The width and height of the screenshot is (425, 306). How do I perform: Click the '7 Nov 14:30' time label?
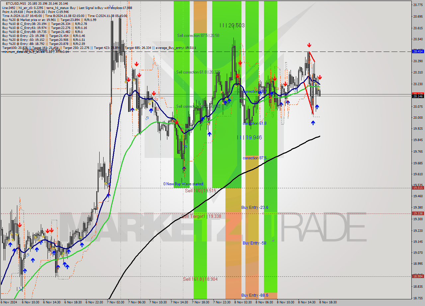tap(179, 302)
